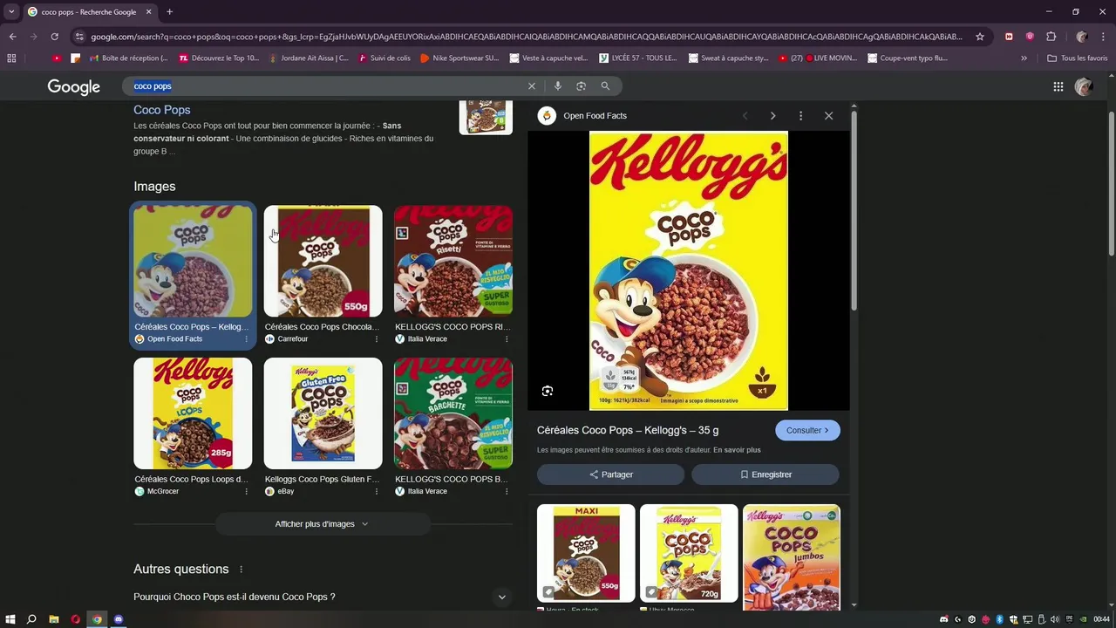
Task: Open the Tous les favoris folder
Action: click(x=1077, y=58)
